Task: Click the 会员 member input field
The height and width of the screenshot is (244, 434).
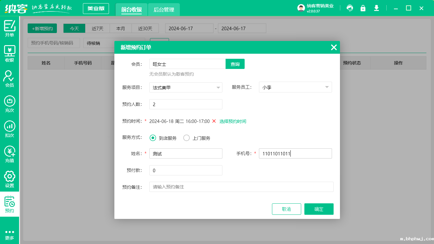Action: pos(187,64)
